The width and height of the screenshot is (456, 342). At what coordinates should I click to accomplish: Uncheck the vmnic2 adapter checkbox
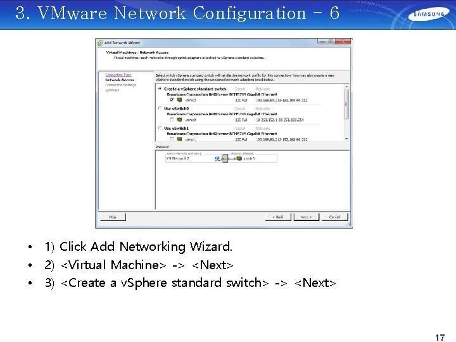[x=172, y=100]
